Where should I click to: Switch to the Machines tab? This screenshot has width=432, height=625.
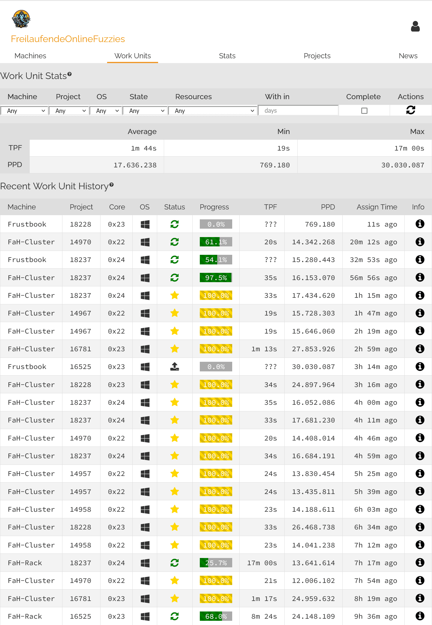30,56
